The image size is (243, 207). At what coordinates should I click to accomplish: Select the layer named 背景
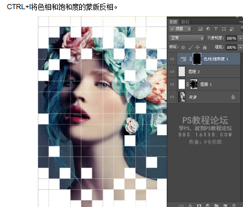193,97
